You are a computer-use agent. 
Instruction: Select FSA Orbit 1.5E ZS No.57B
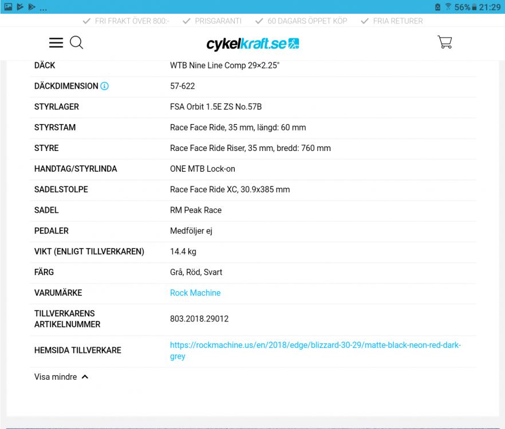(216, 107)
